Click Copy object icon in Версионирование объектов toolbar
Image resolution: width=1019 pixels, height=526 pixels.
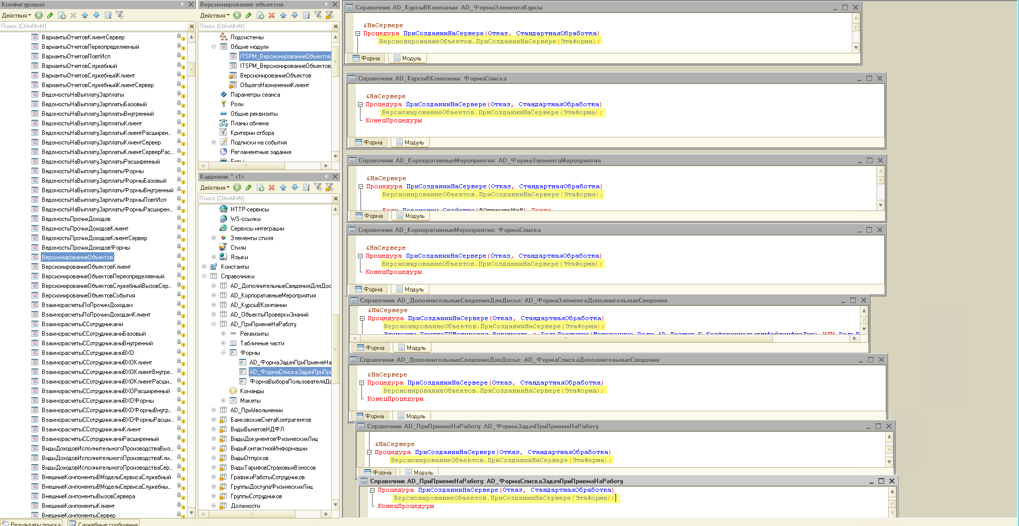260,16
